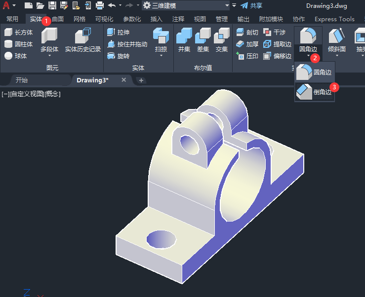Click the 偏移边 offset edge tool

click(x=277, y=56)
